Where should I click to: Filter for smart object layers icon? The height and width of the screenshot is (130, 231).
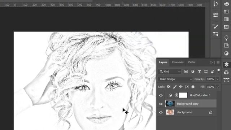(x=213, y=71)
